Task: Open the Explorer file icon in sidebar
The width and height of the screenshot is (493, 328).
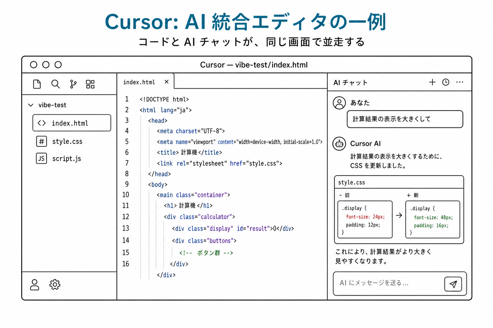Action: 37,84
